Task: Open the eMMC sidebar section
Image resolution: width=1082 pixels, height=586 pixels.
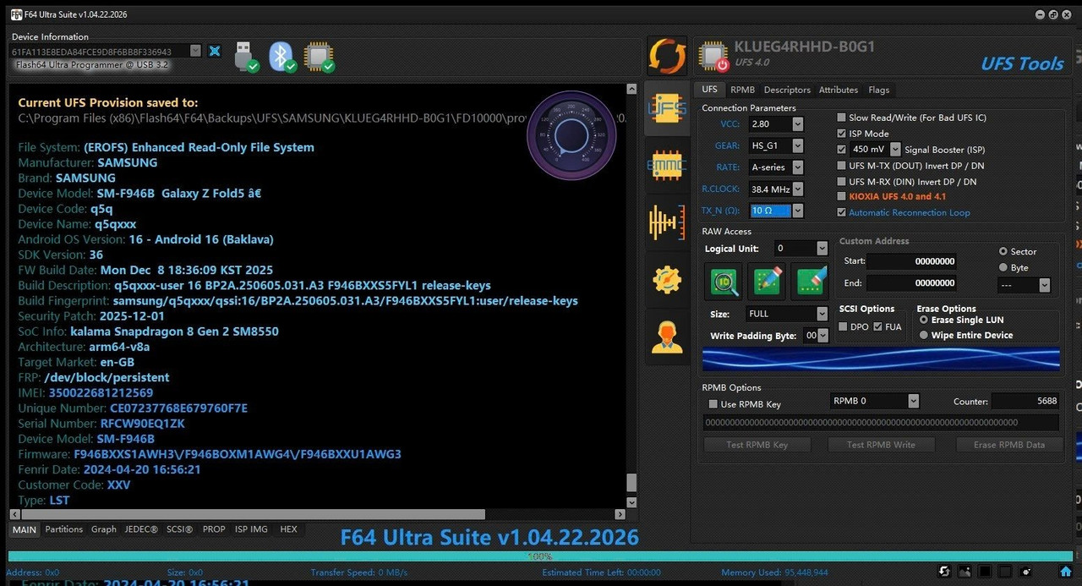Action: (x=667, y=167)
